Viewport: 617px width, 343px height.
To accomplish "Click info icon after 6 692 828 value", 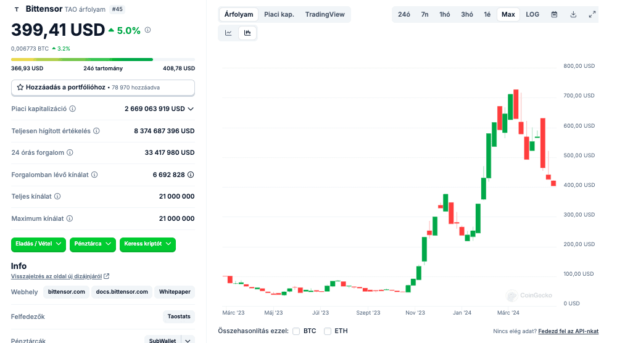I will click(191, 175).
